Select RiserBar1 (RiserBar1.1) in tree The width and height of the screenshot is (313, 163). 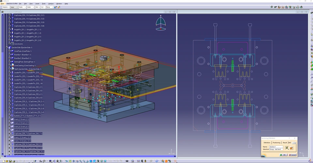tap(22, 55)
